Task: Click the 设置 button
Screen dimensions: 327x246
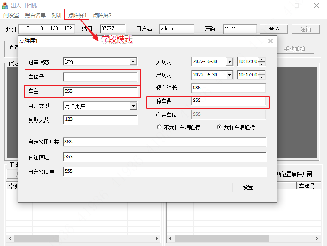Action: (248, 187)
